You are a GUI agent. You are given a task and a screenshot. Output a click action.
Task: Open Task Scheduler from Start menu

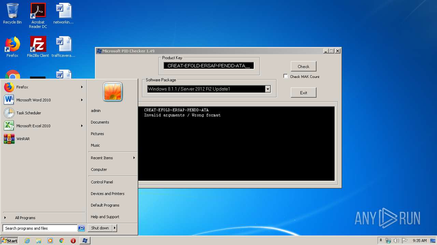[43, 113]
